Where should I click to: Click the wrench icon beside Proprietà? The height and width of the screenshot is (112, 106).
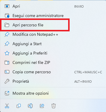[7, 81]
